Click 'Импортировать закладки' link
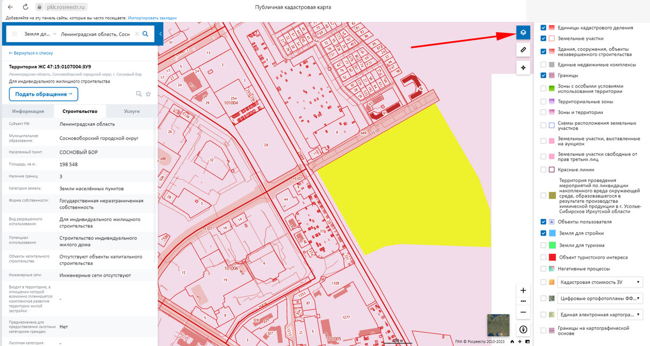The height and width of the screenshot is (346, 650). pyautogui.click(x=152, y=18)
